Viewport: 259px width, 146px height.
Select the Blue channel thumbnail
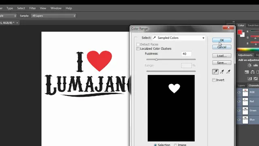coord(245,120)
